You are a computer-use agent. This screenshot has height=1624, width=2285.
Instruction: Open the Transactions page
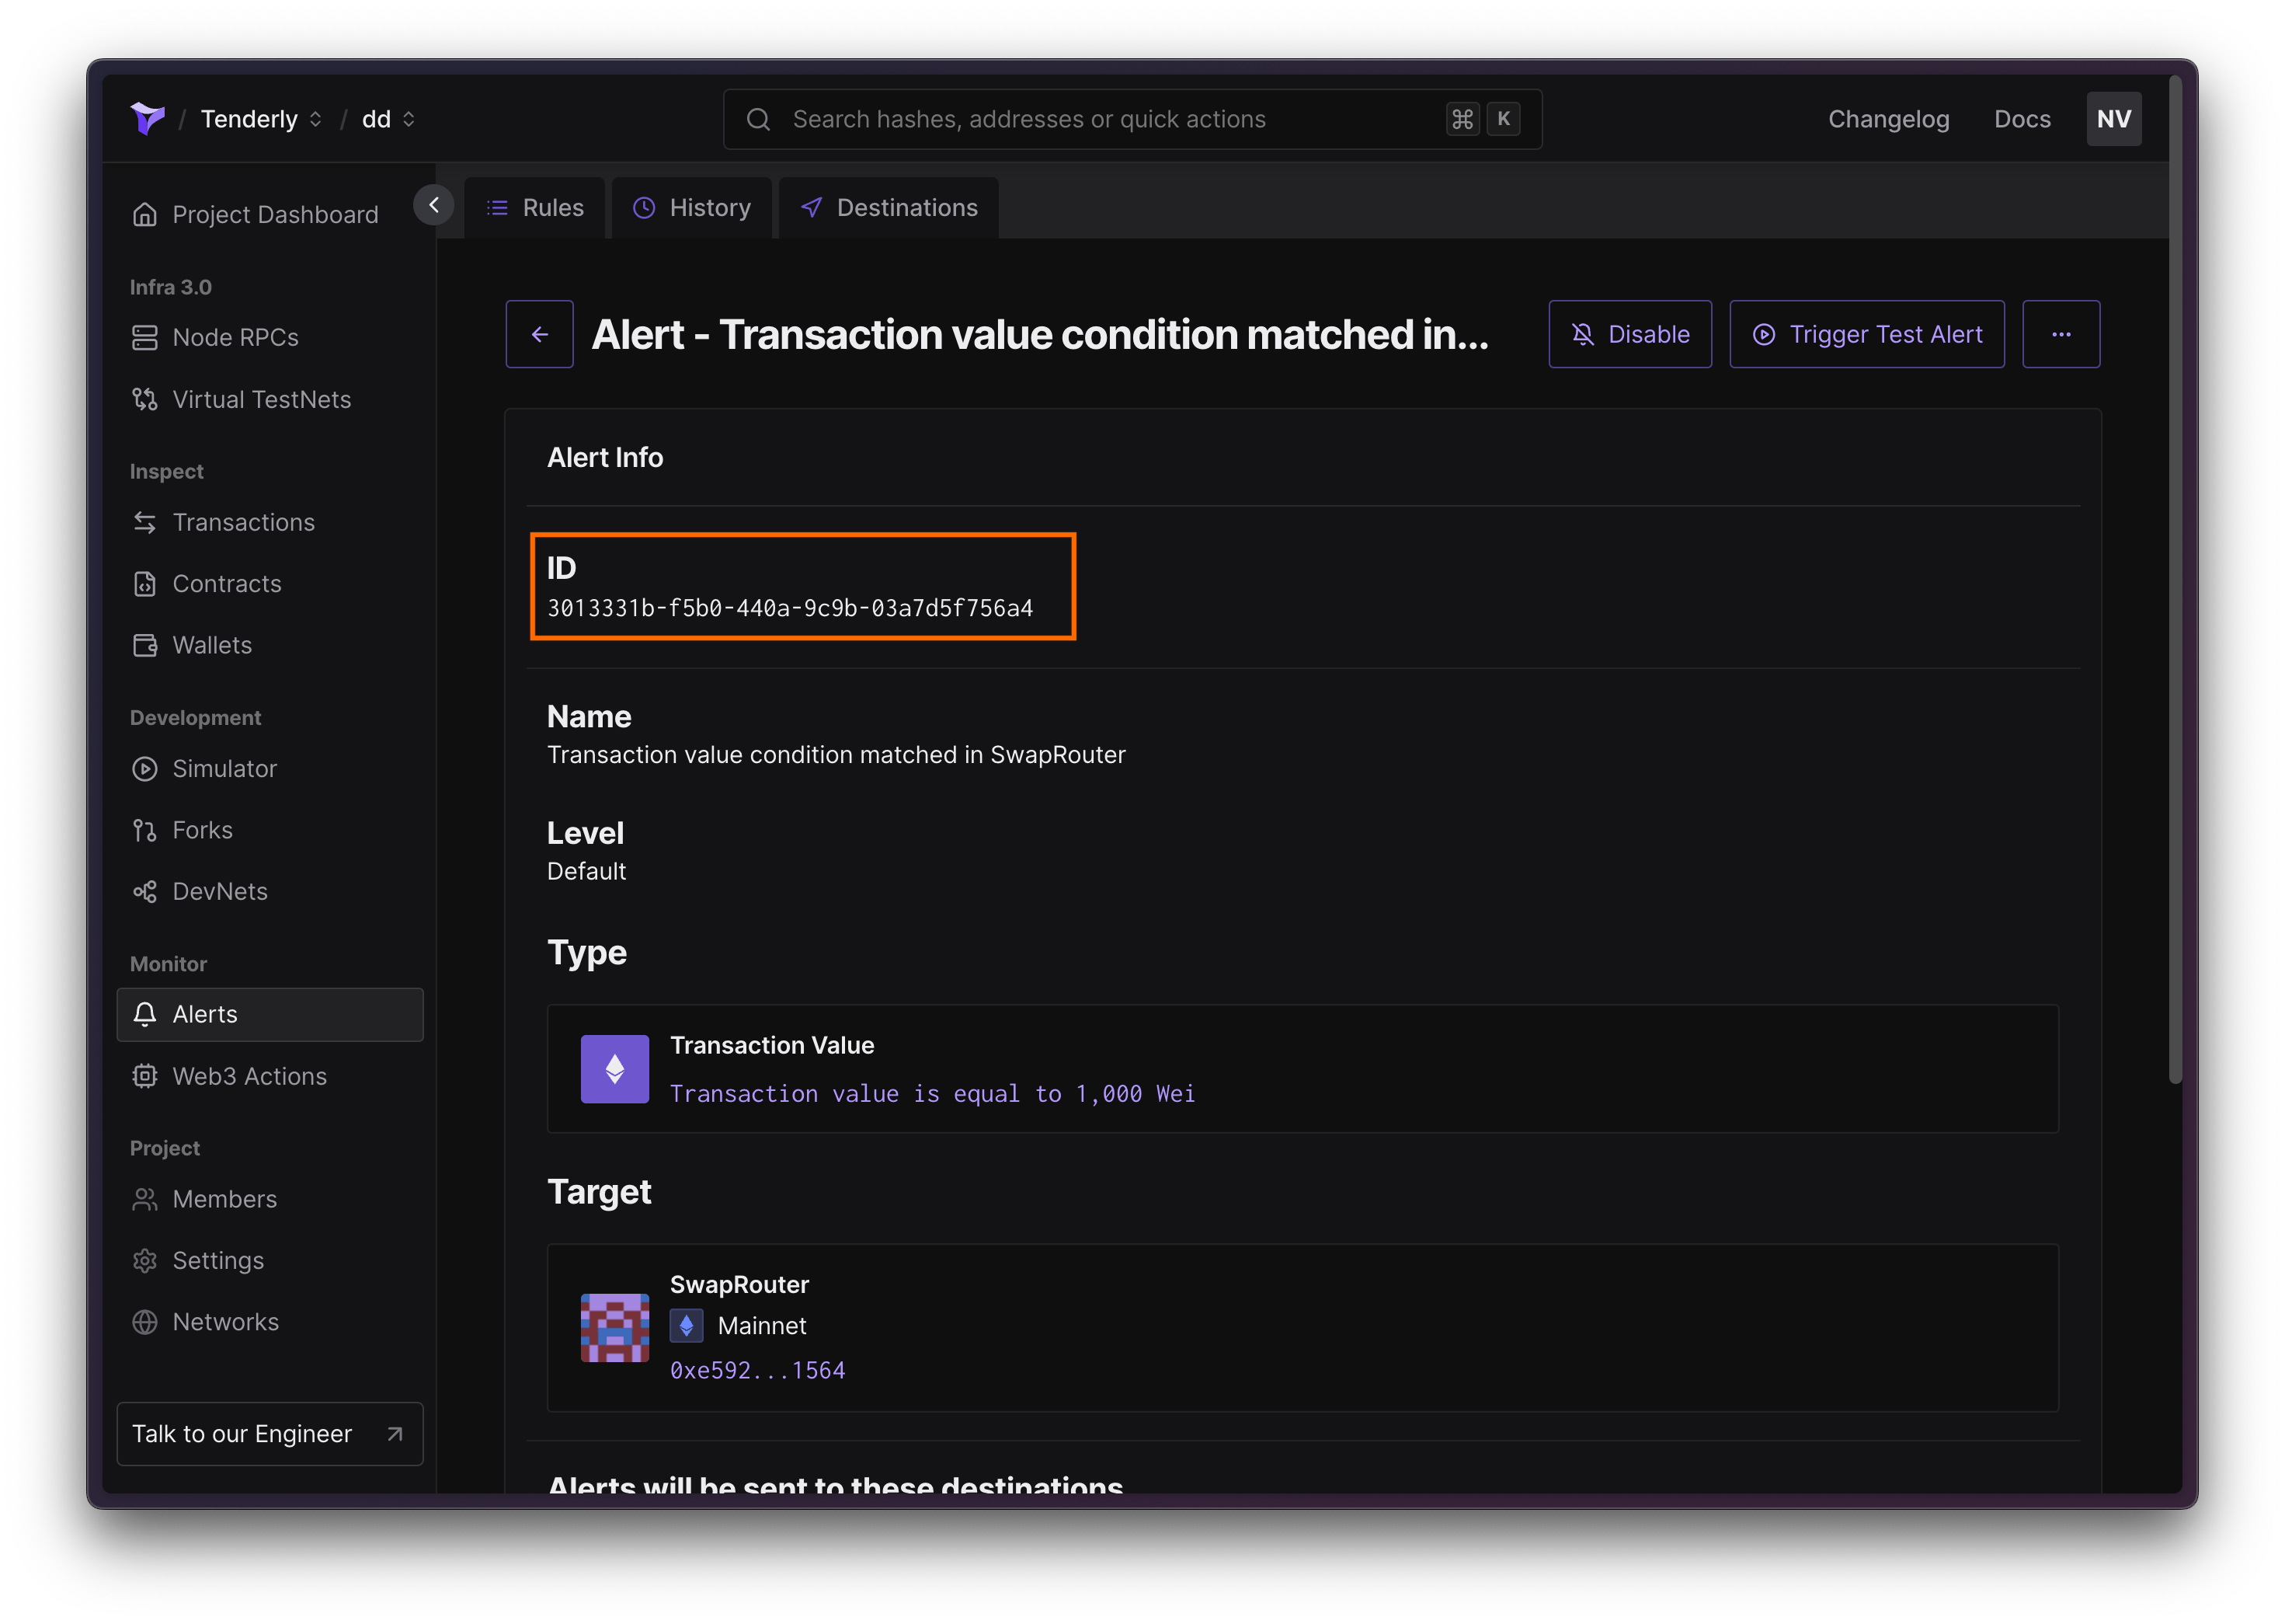point(244,522)
